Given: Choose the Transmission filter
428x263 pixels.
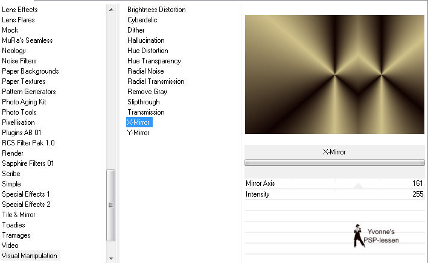Looking at the screenshot, I should coord(145,112).
